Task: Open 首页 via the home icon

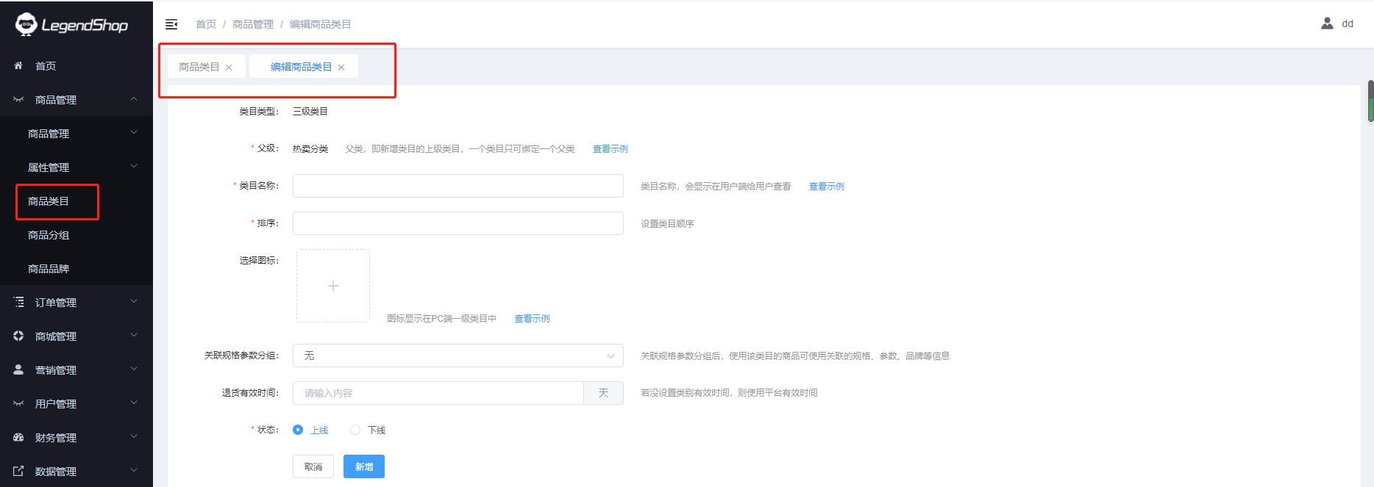Action: tap(18, 66)
